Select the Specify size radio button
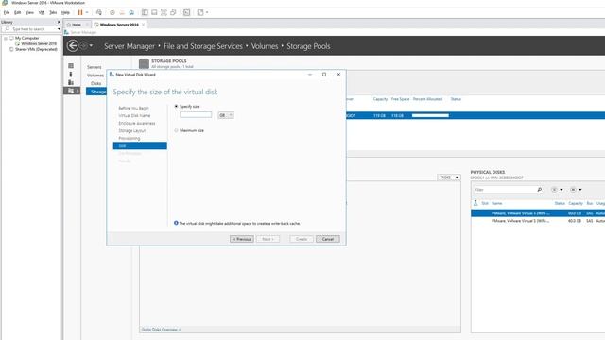The height and width of the screenshot is (340, 605). click(x=177, y=106)
